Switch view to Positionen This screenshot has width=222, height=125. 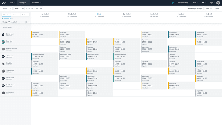[25, 15]
